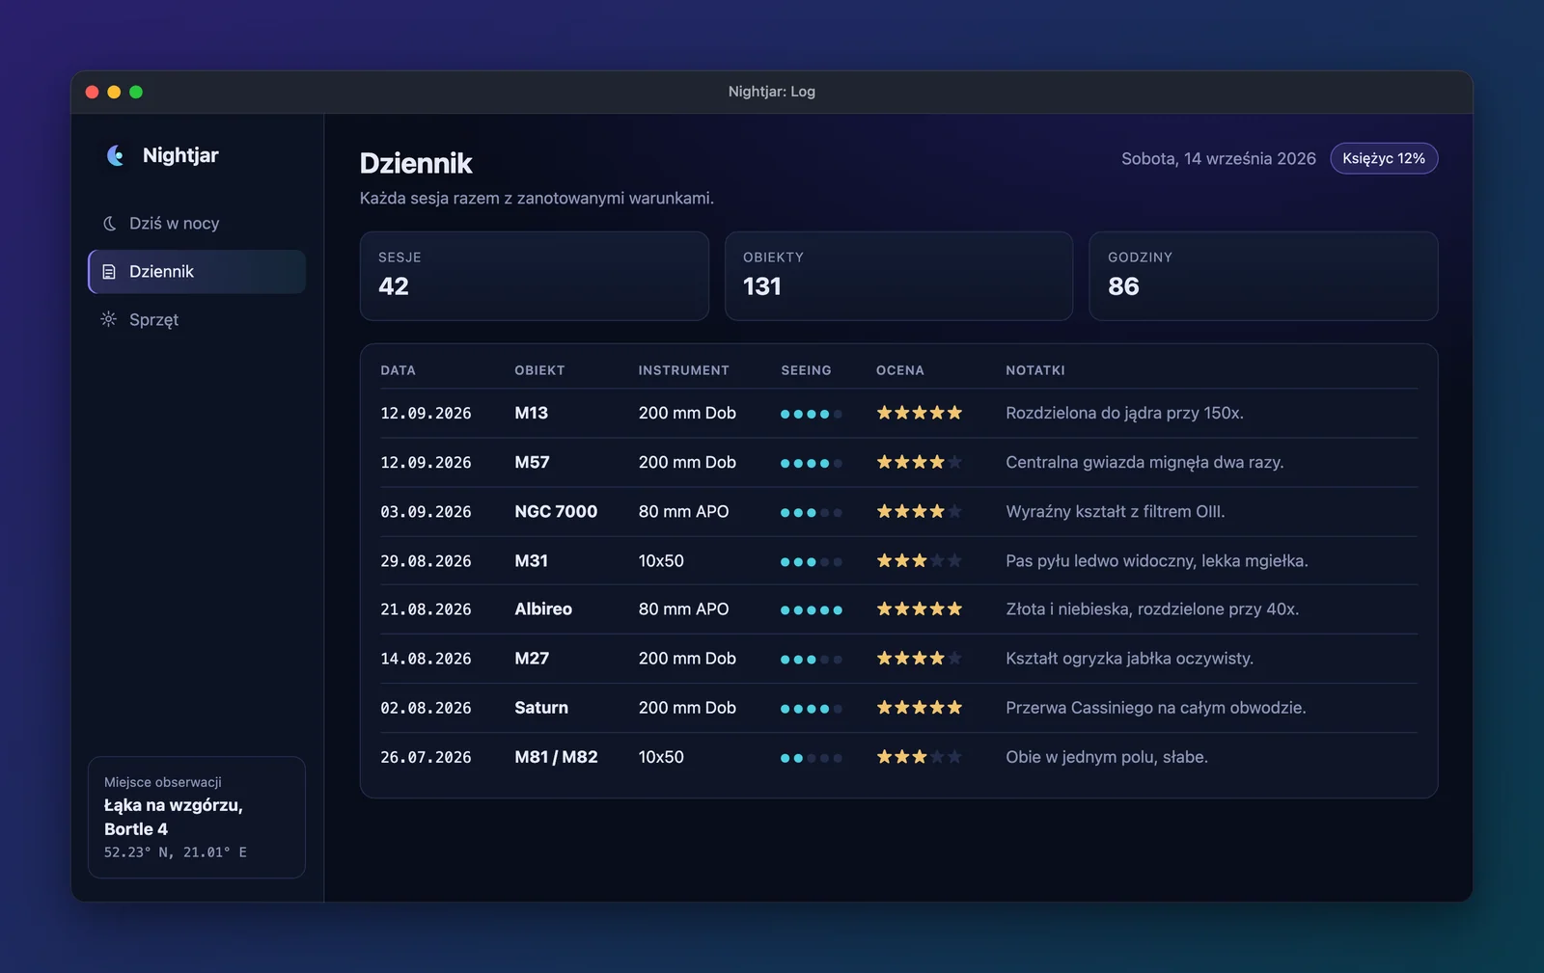Click the GODZINY 86 stat card
This screenshot has height=973, width=1544.
pos(1263,276)
